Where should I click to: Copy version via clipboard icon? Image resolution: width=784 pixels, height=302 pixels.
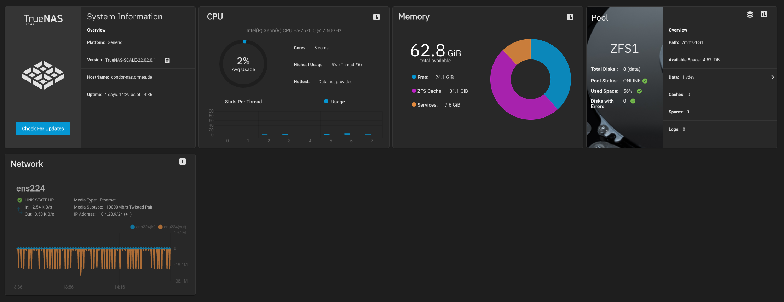(x=167, y=61)
